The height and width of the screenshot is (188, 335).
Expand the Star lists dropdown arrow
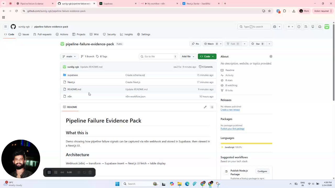point(269,44)
